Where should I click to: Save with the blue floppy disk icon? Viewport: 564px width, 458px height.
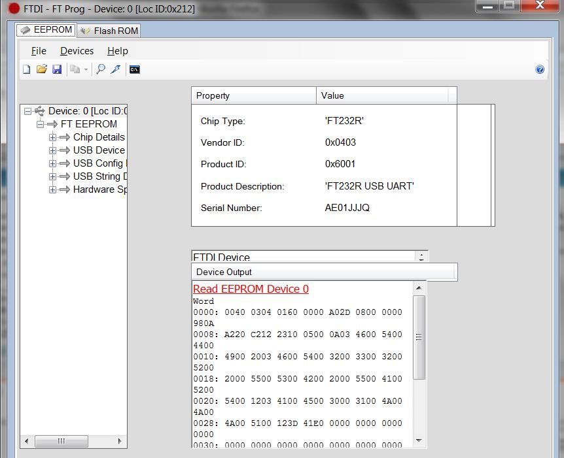pyautogui.click(x=57, y=69)
